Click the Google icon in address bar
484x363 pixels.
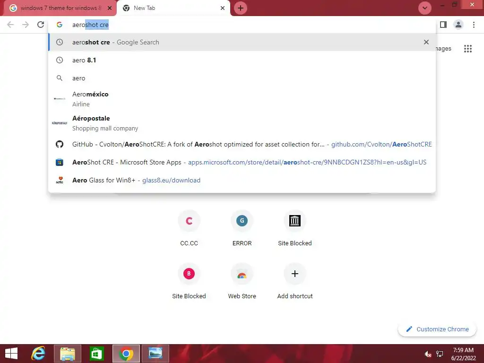[x=60, y=25]
